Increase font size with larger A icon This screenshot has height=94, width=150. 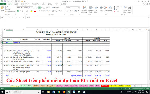34,8
